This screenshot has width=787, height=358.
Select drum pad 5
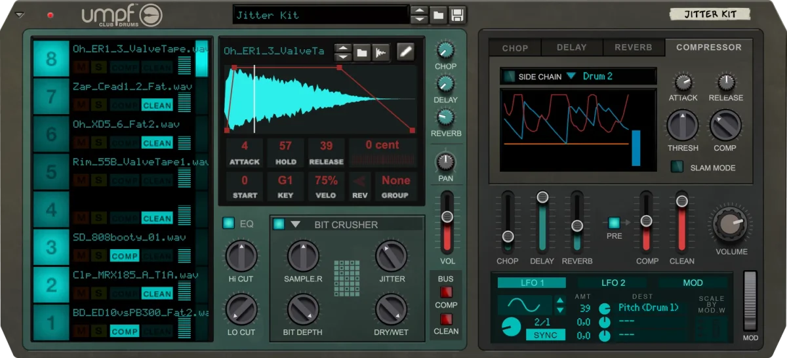[x=51, y=172]
